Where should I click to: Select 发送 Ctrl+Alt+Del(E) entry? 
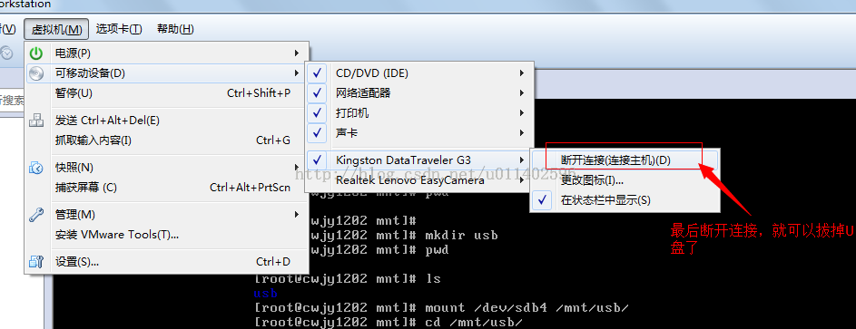167,121
